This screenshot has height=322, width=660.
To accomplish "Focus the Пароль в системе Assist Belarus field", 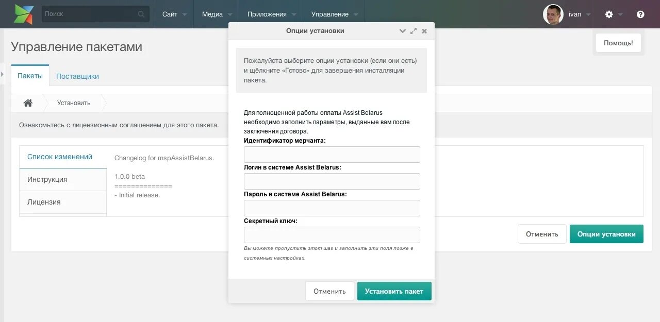I will [x=332, y=208].
